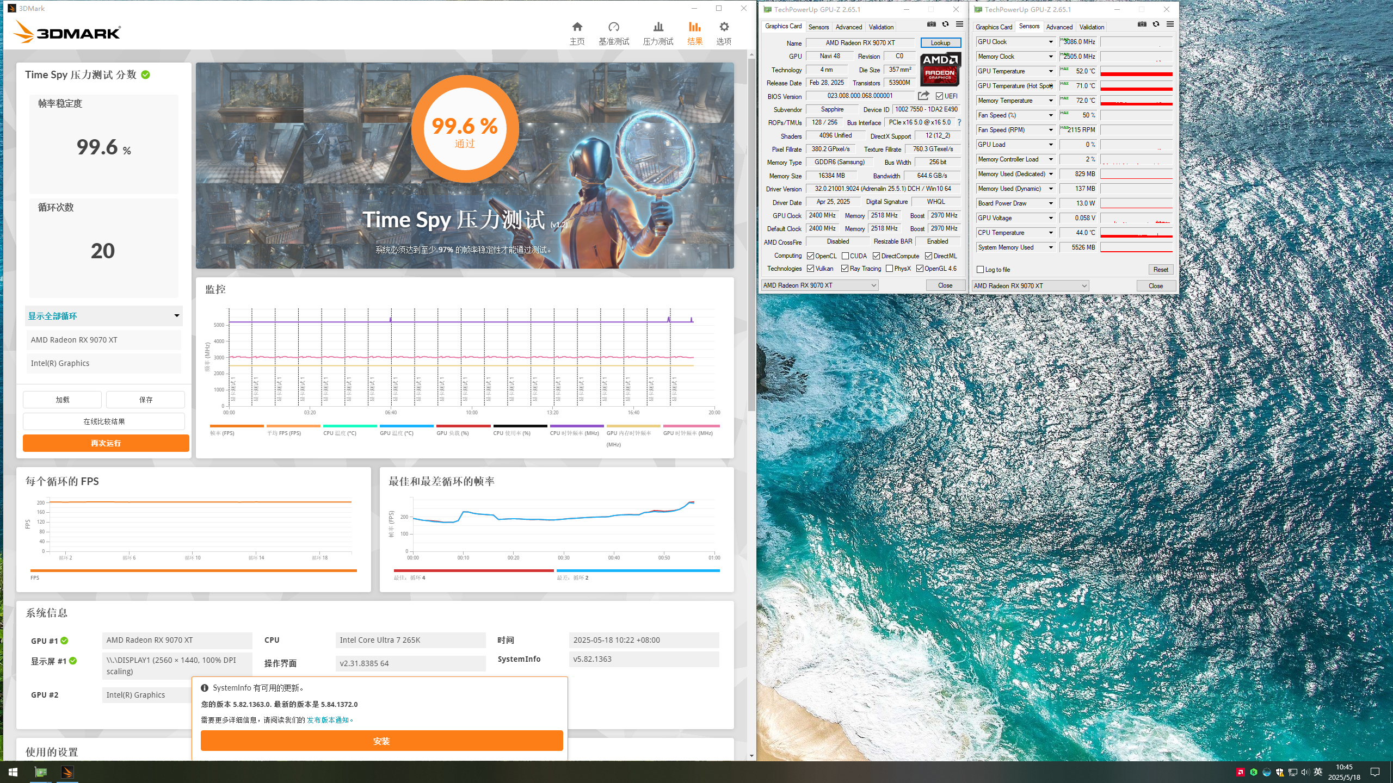Screen dimensions: 1393x783
Task: Toggle the DirectML checkbox
Action: coord(928,256)
